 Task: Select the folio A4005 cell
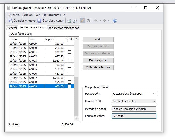37,69
